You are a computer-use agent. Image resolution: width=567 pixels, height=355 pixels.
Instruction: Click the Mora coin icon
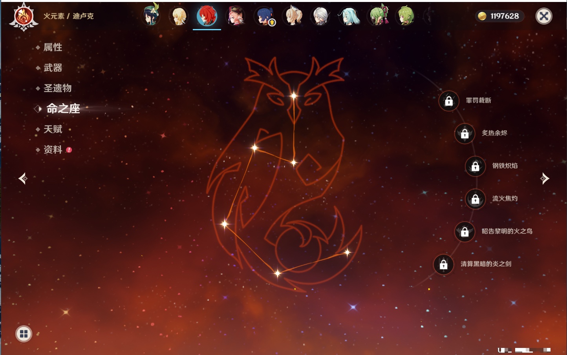[x=482, y=16]
